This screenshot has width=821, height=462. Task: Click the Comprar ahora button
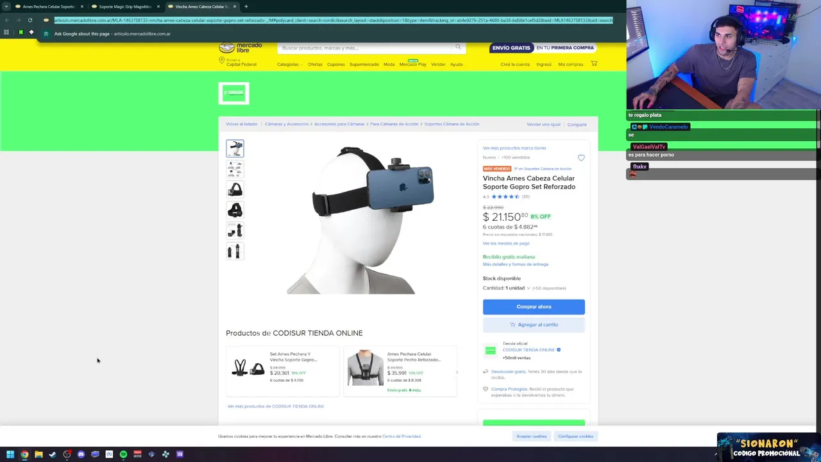coord(534,307)
